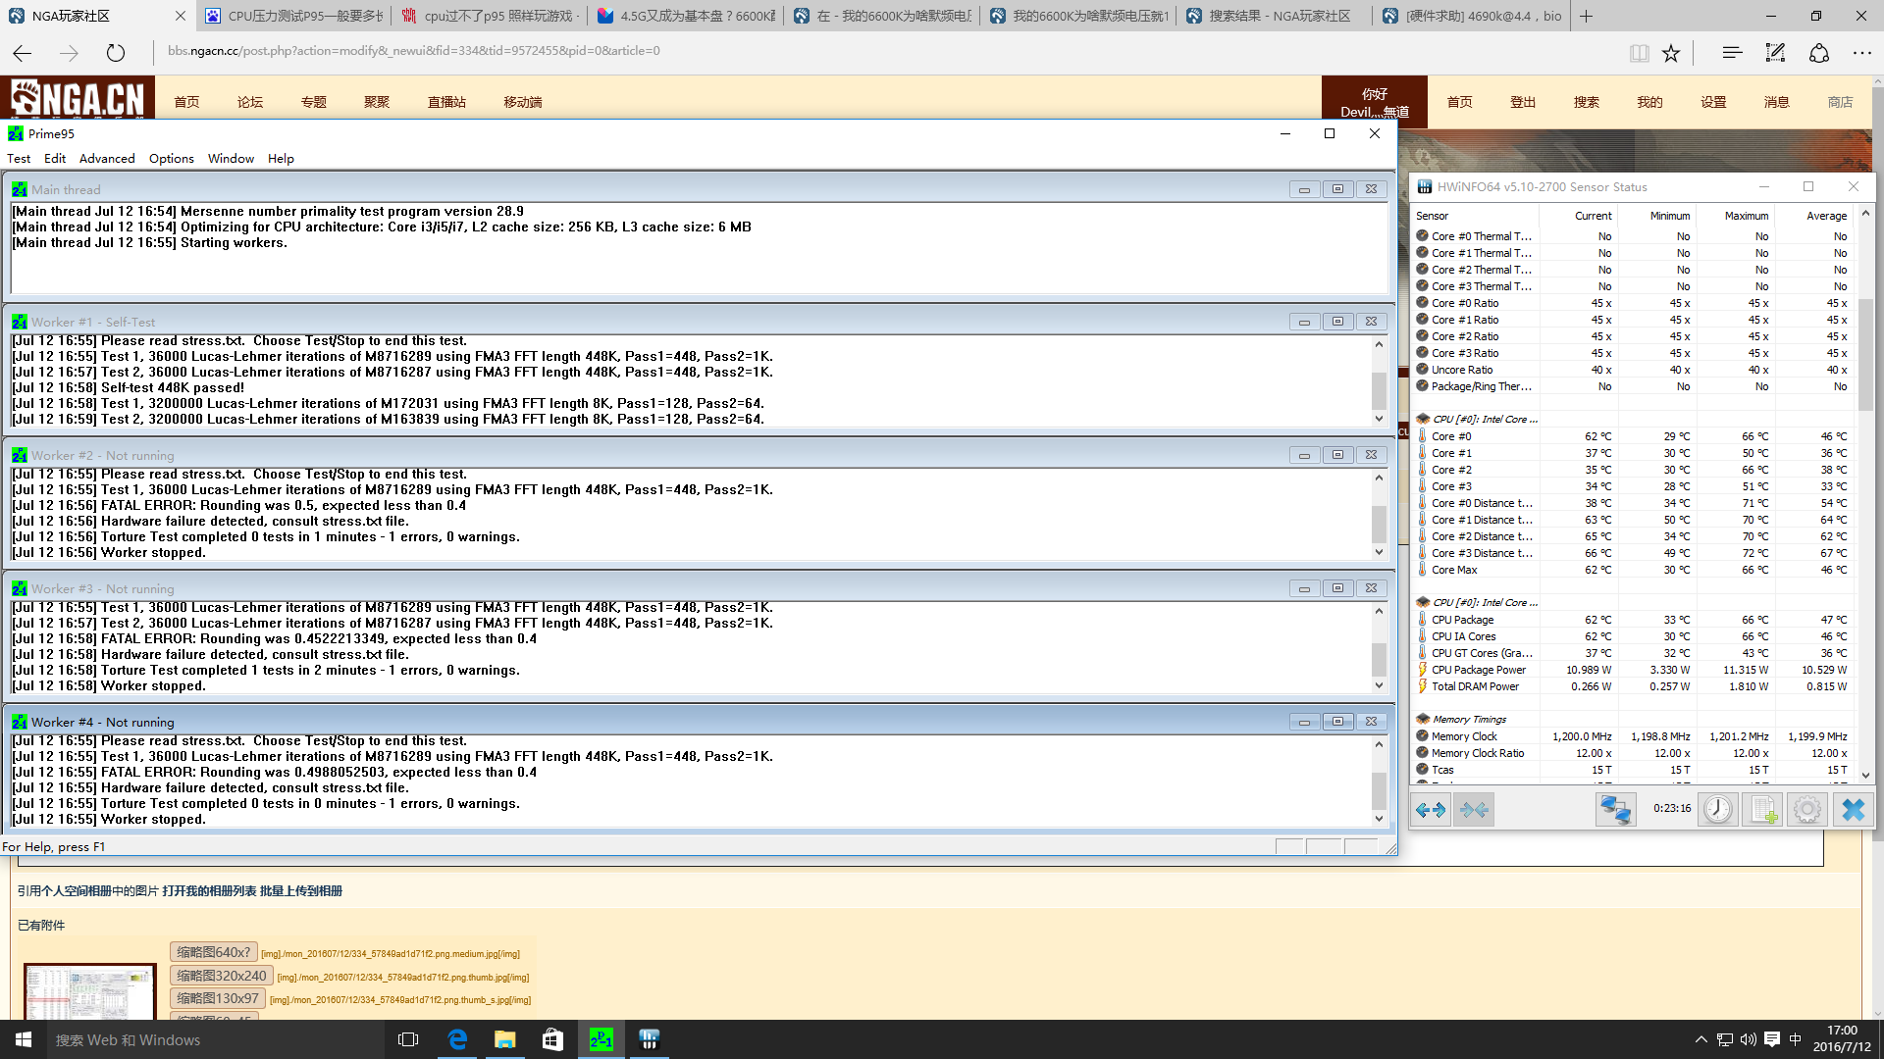Click the 缩略图640x? button
Viewport: 1884px width, 1059px height.
(213, 952)
